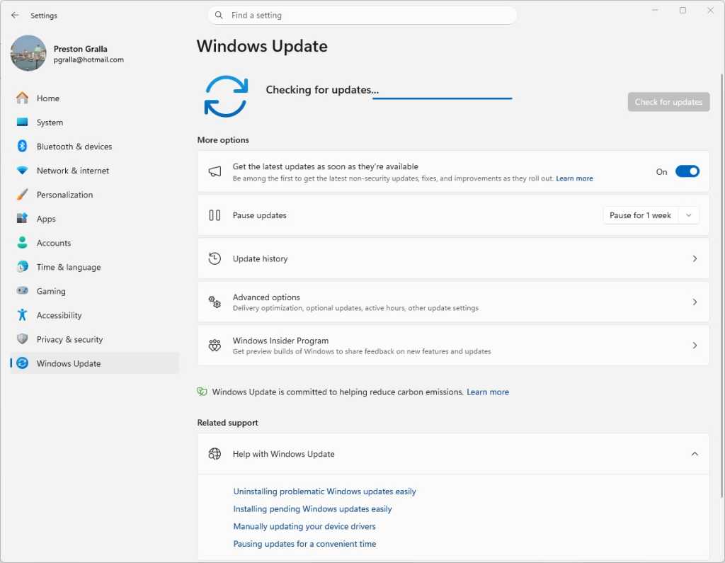The width and height of the screenshot is (725, 563).
Task: Click the Check for updates button
Action: pyautogui.click(x=668, y=102)
